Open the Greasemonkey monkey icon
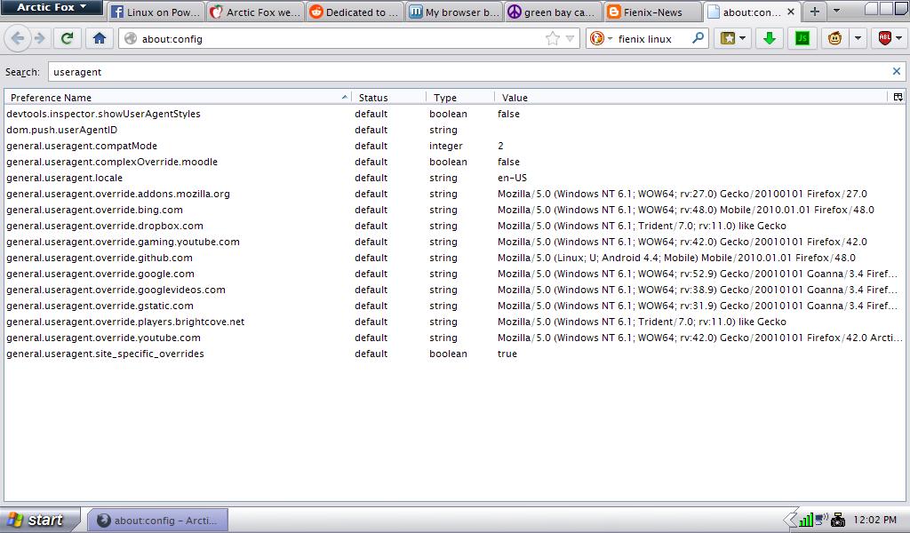The image size is (910, 533). coord(834,38)
